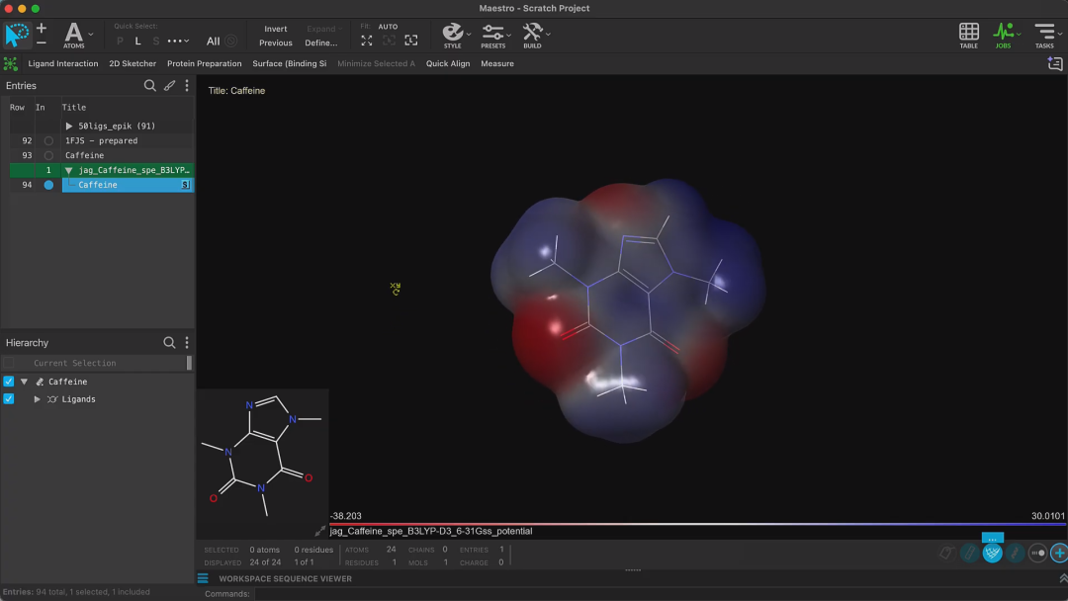Open surface options via the ... tab
The width and height of the screenshot is (1068, 601).
993,539
